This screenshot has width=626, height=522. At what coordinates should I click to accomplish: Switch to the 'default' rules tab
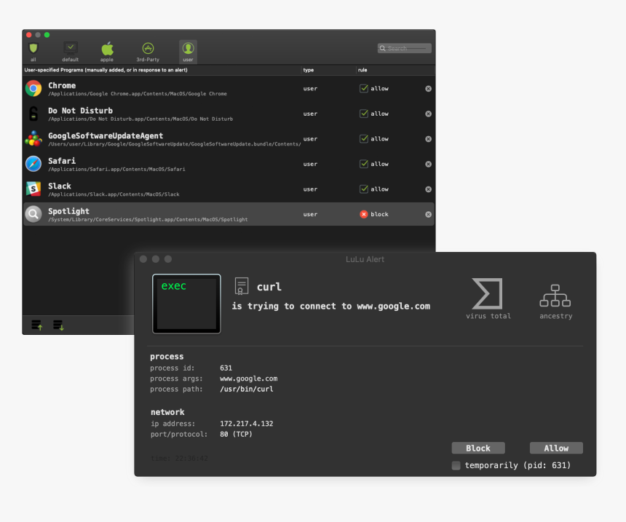click(x=71, y=52)
